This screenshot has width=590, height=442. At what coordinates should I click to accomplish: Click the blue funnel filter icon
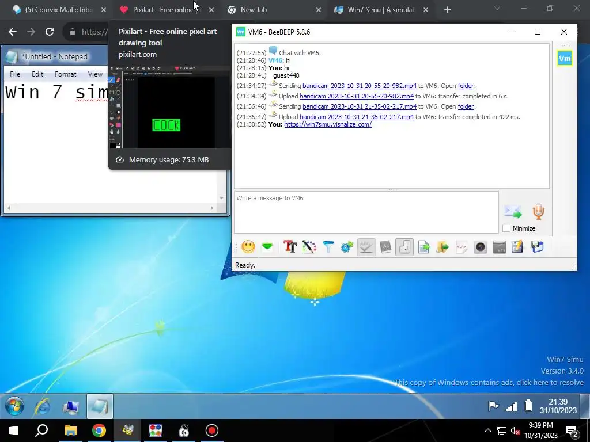click(x=328, y=247)
